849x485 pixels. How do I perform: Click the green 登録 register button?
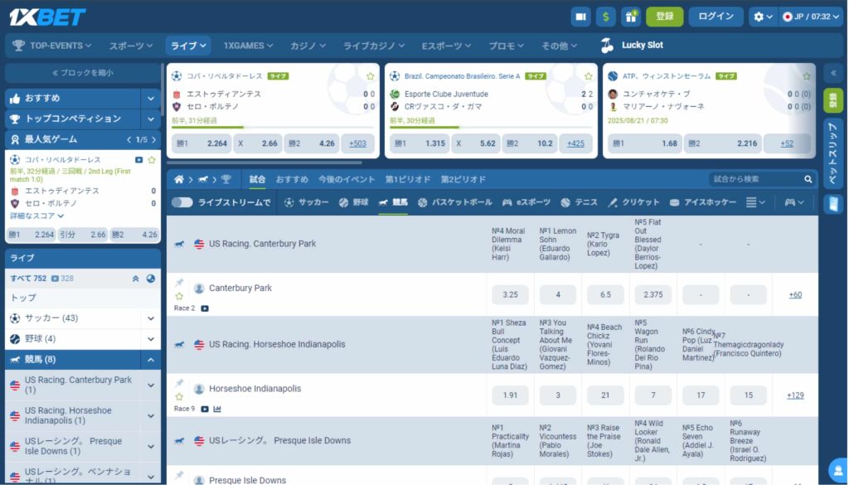(664, 17)
